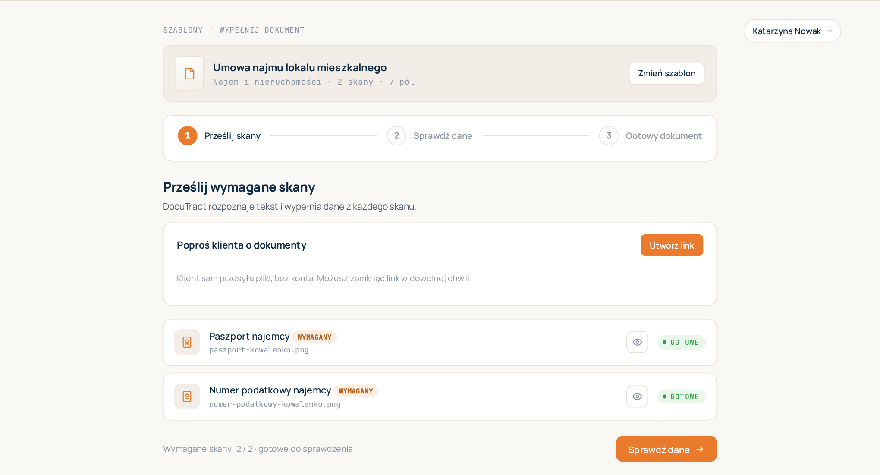Click the step 2 number circle
Viewport: 880px width, 475px height.
[x=396, y=136]
